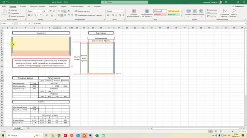
Task: Decrease the cell indent
Action: click(69, 15)
